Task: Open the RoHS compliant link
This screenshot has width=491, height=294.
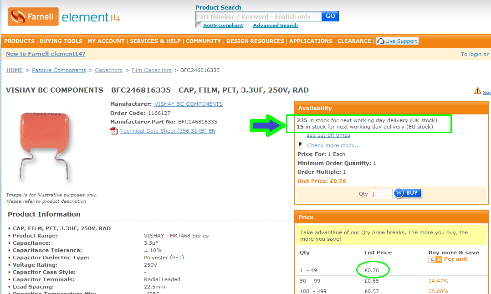Action: [223, 26]
